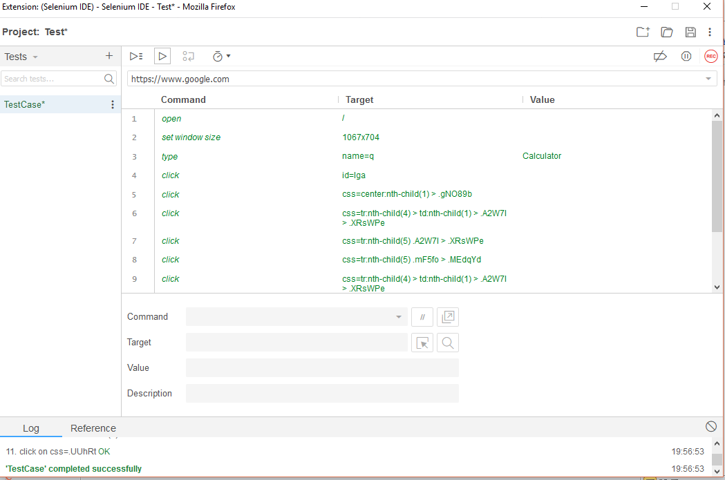Click the Command column header
Viewport: 725px width, 480px height.
[183, 99]
